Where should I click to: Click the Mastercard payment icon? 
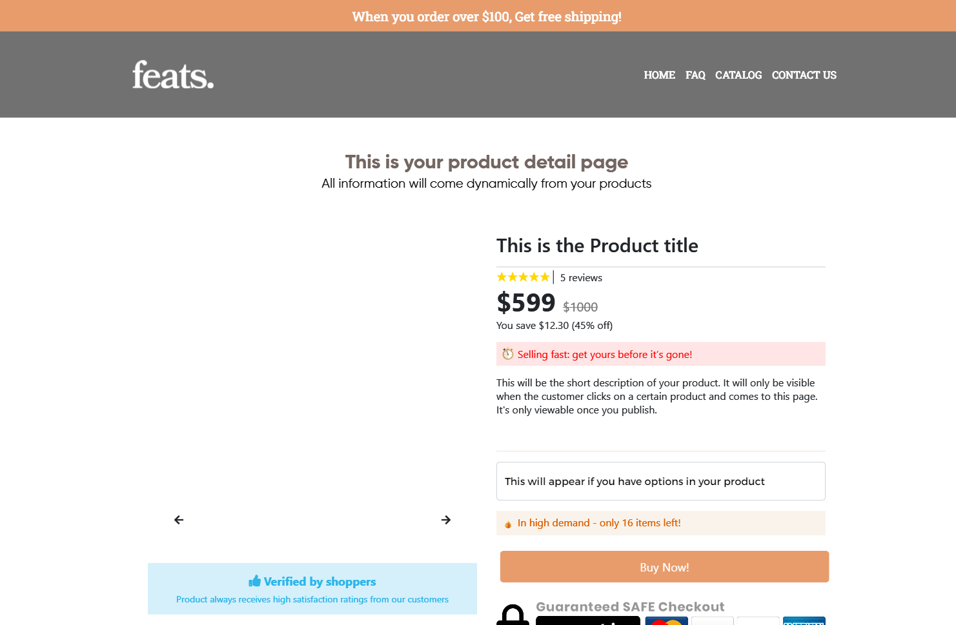(666, 621)
